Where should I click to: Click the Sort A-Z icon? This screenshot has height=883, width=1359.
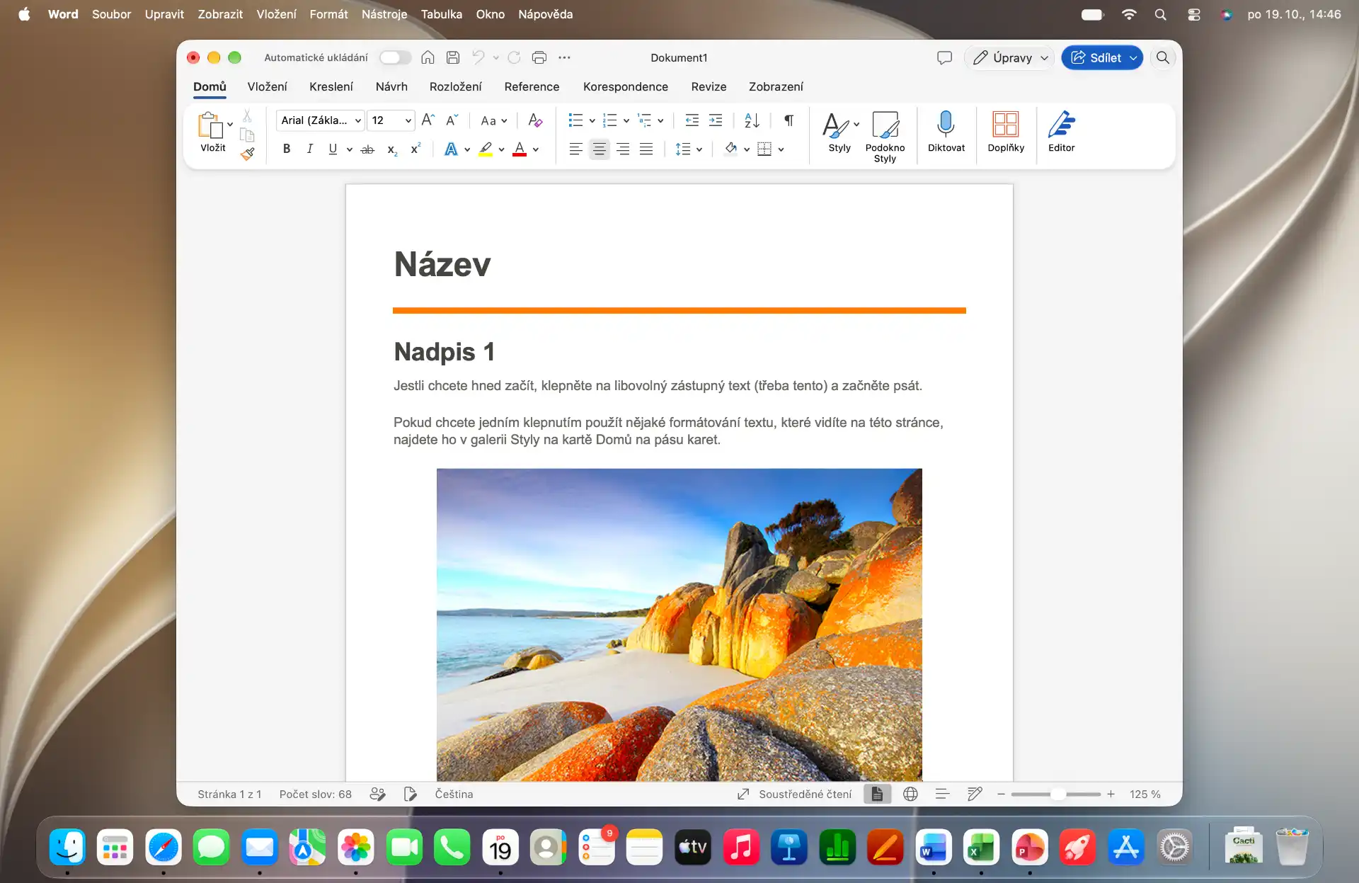pyautogui.click(x=752, y=120)
